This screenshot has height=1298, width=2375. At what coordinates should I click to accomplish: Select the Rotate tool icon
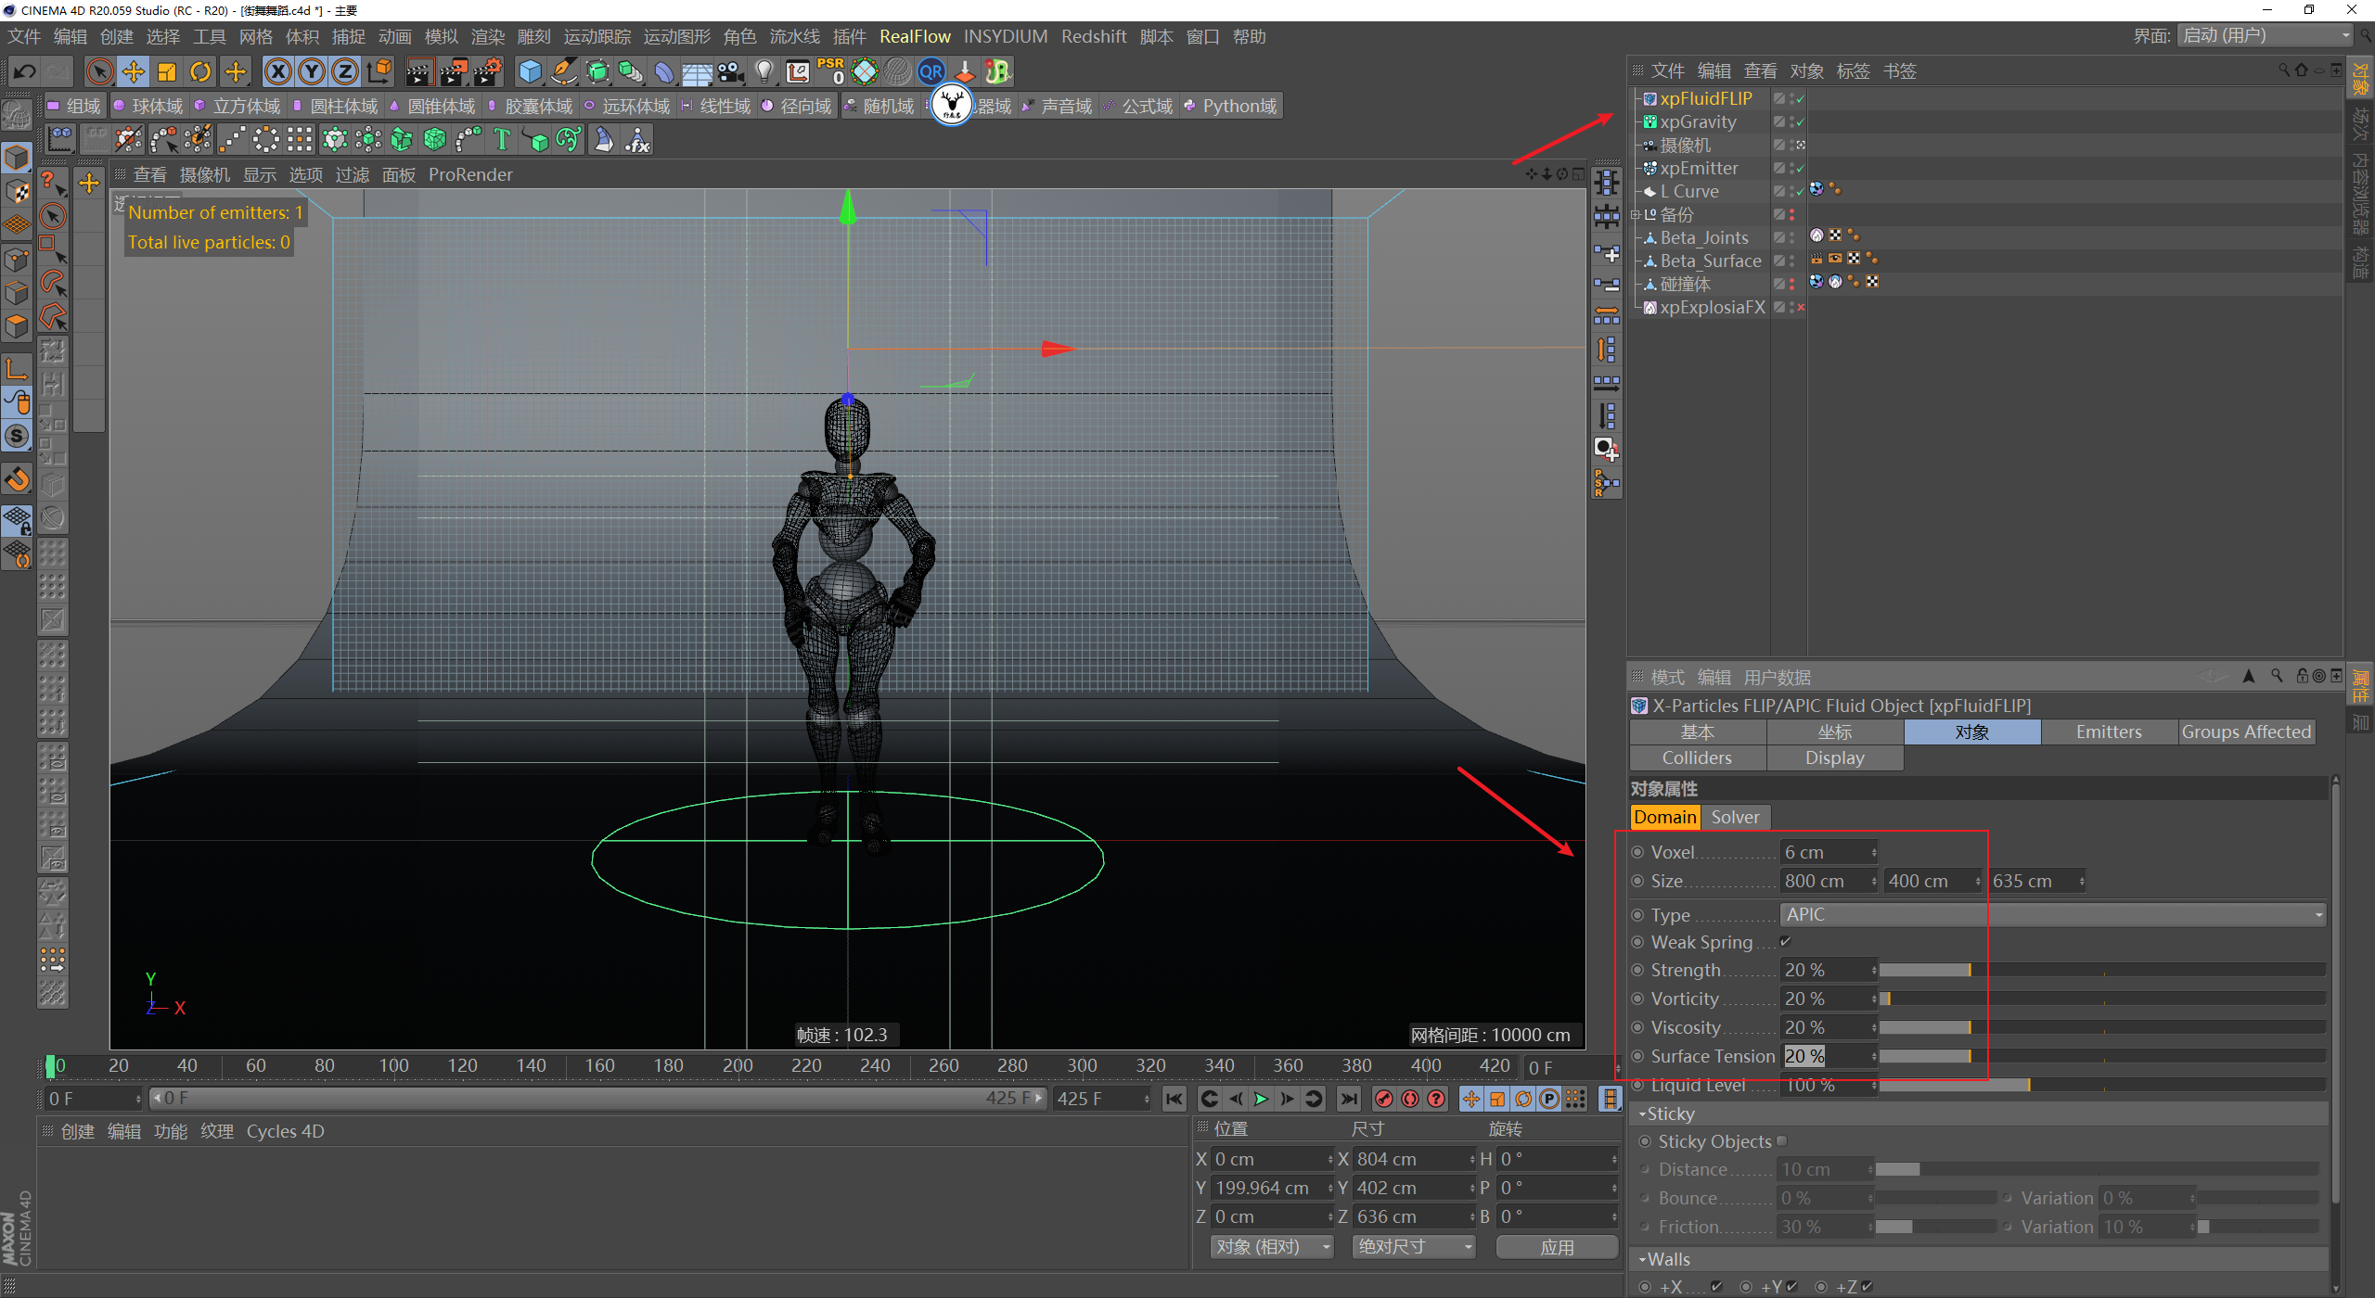(200, 71)
